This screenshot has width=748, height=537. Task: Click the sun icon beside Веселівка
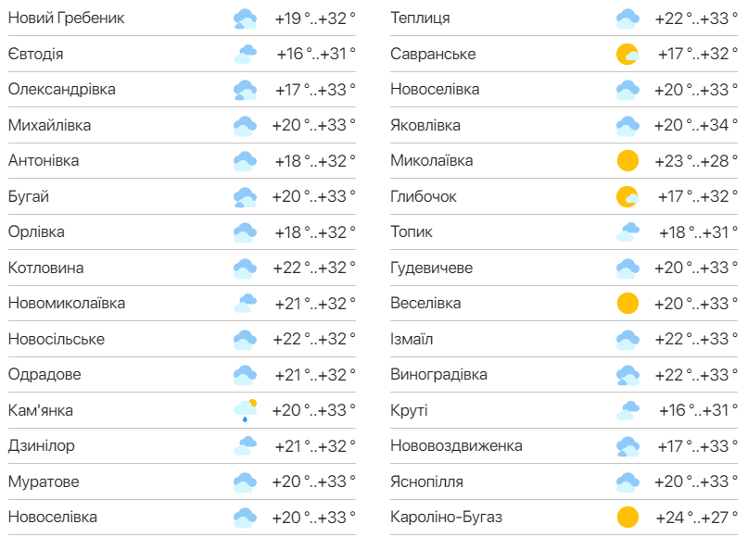point(628,304)
